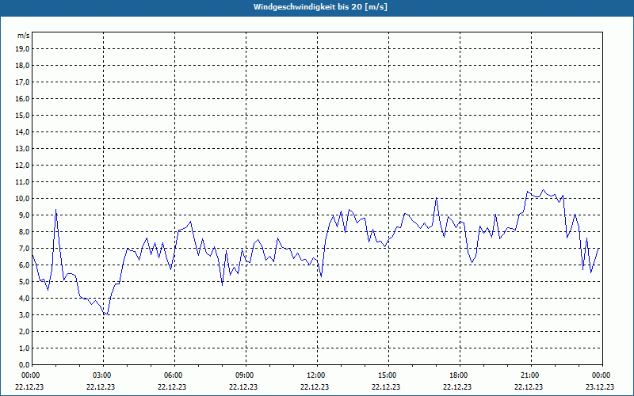Click the 22.12.23 date beneath the first 00:00
Image resolution: width=634 pixels, height=396 pixels.
pyautogui.click(x=29, y=386)
